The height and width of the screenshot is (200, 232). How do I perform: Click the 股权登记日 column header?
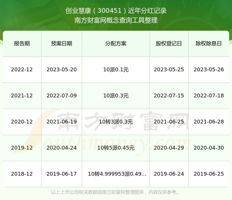click(169, 43)
